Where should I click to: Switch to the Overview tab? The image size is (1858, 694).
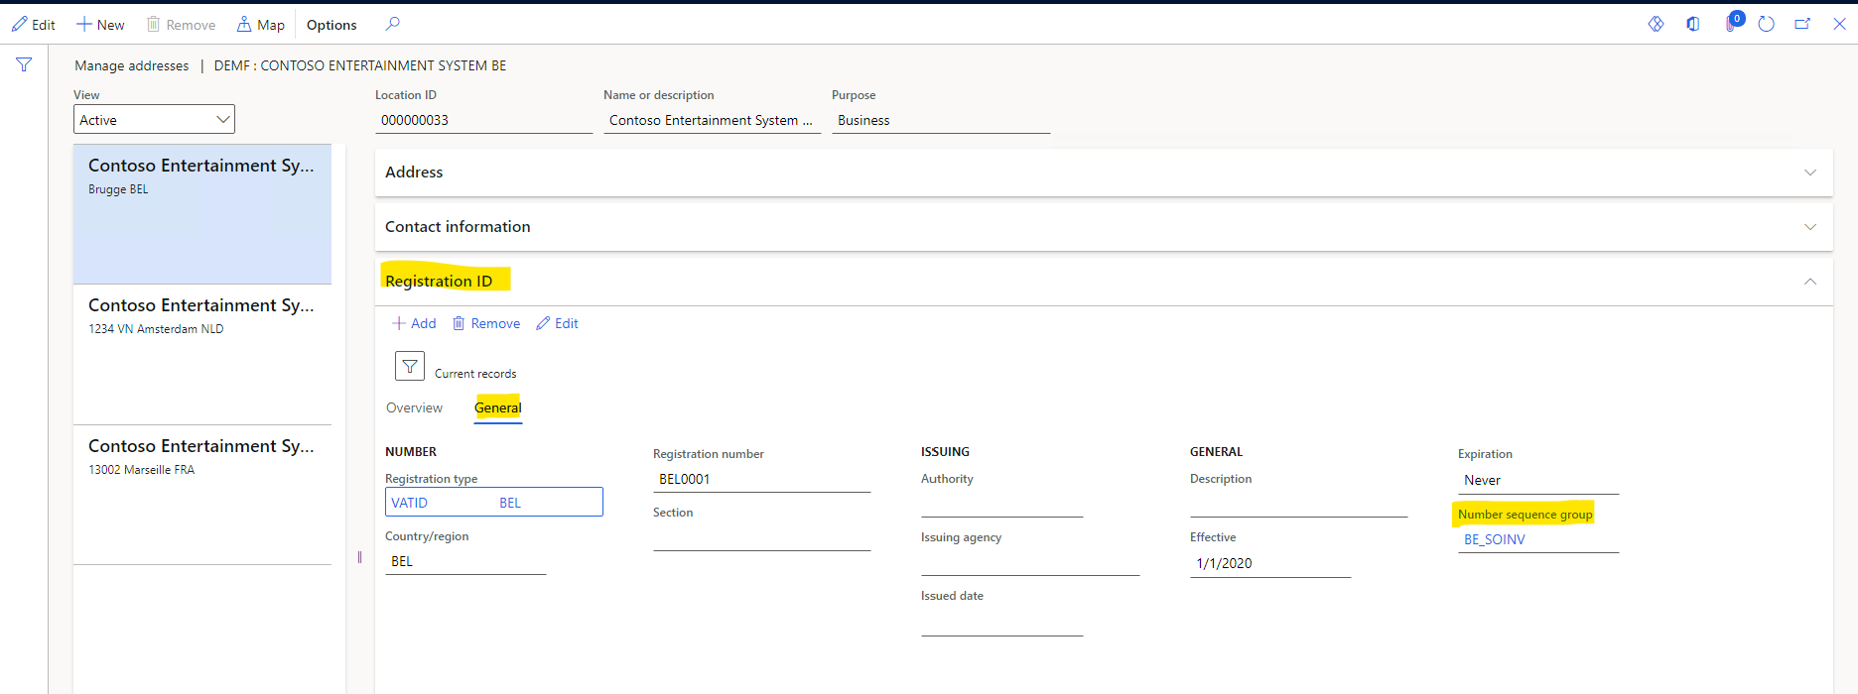[414, 407]
